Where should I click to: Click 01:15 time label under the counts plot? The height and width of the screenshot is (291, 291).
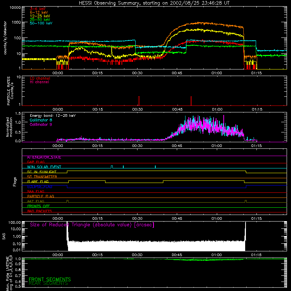pos(256,73)
